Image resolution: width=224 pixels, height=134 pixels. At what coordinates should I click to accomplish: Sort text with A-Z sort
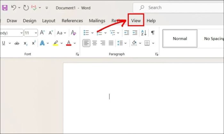click(x=144, y=33)
